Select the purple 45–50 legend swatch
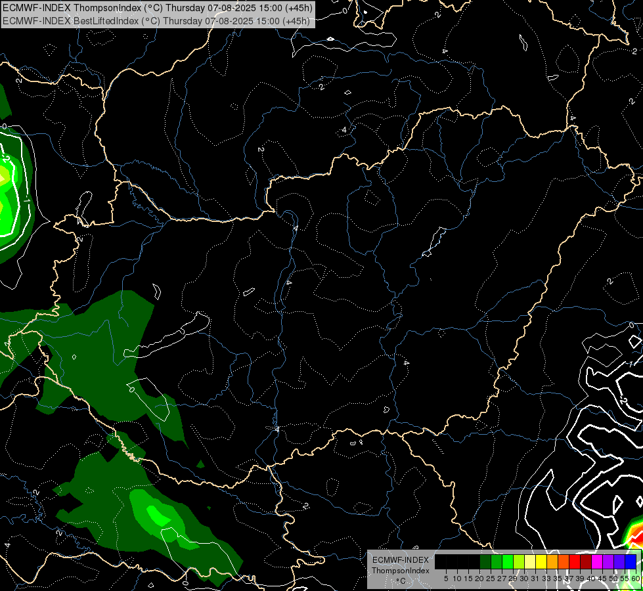 pos(608,561)
